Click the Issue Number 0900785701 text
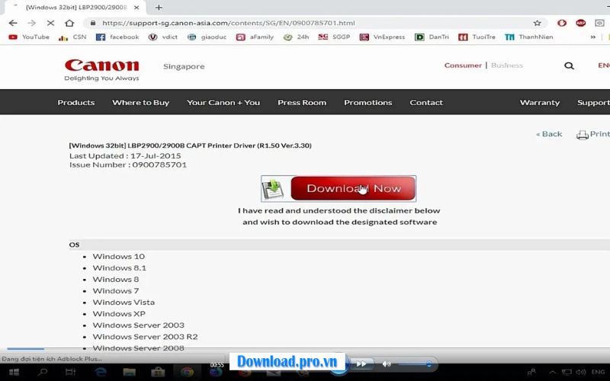This screenshot has height=381, width=610. pyautogui.click(x=128, y=165)
